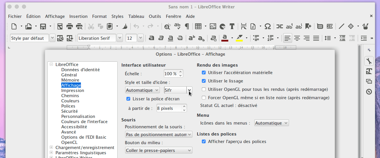Open the Liberation Serif font name dropdown arrow
Viewport: 380px width, 158px height.
tap(120, 38)
